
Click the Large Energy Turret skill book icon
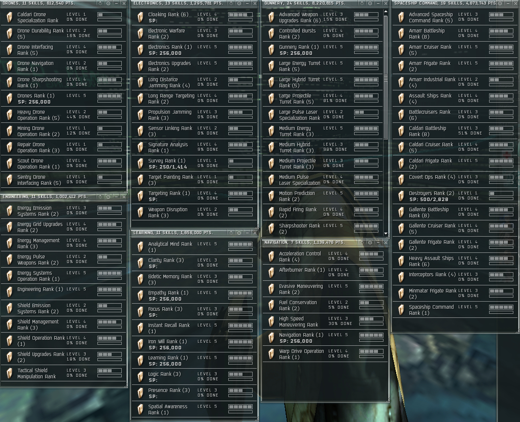[271, 66]
